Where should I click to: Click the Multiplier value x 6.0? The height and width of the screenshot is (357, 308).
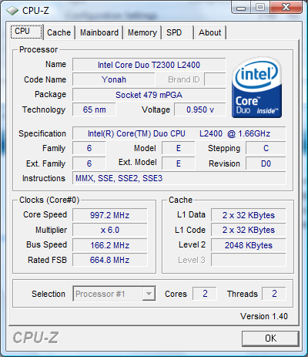[x=109, y=230]
